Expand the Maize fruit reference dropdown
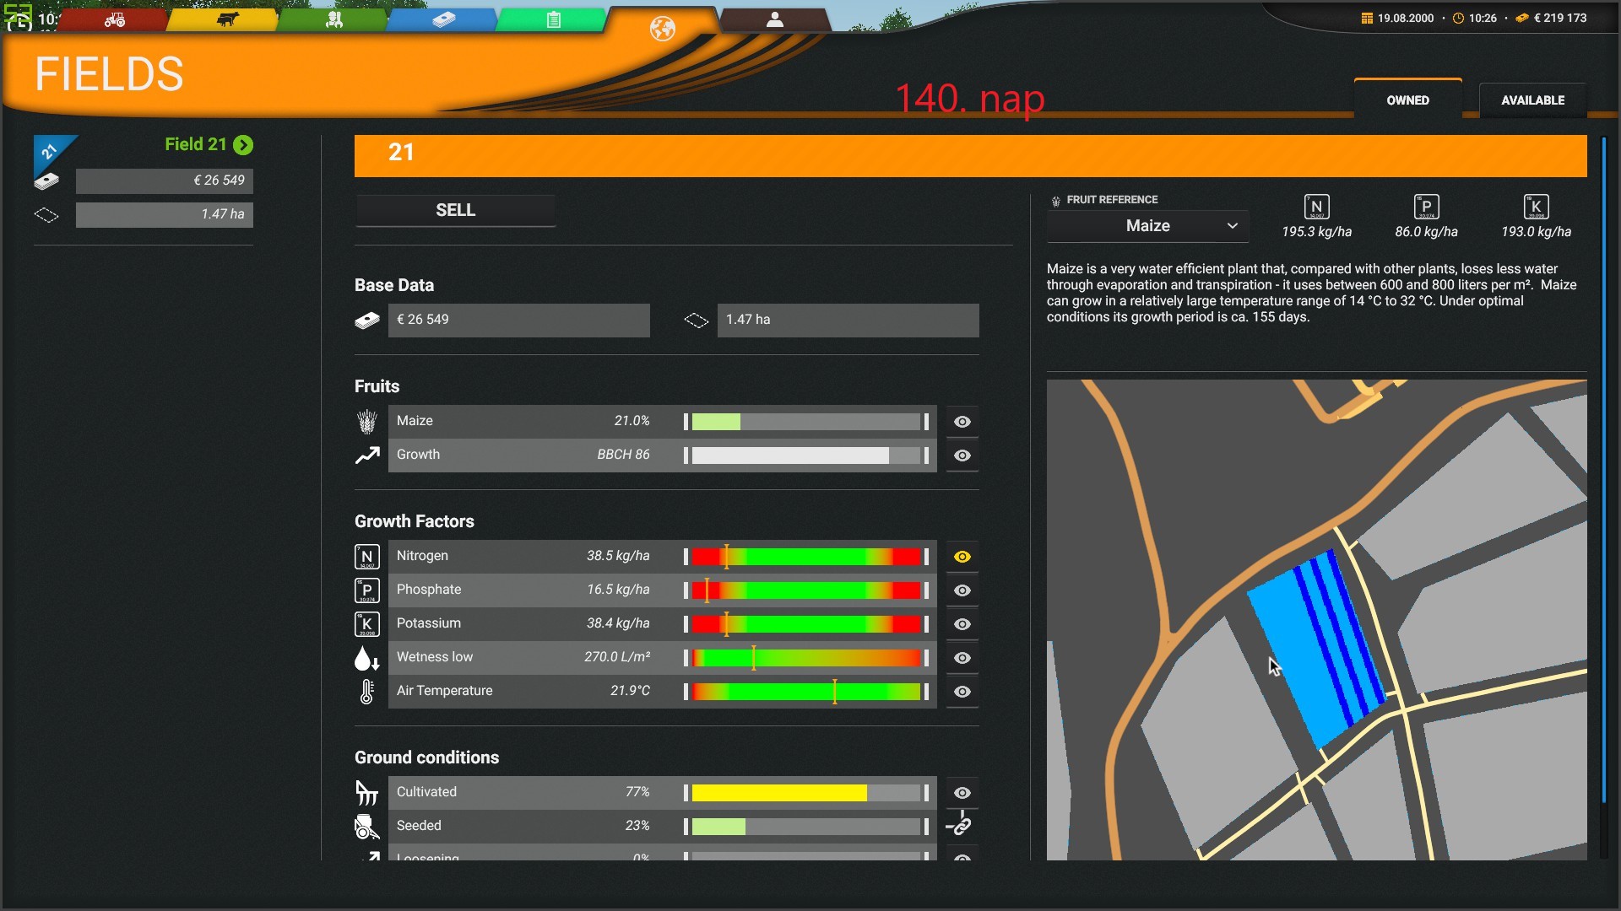This screenshot has height=911, width=1621. tap(1148, 226)
